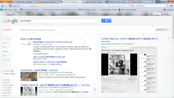The image size is (174, 98).
Task: Select Maps in Google top bar
Action: [x=30, y=14]
